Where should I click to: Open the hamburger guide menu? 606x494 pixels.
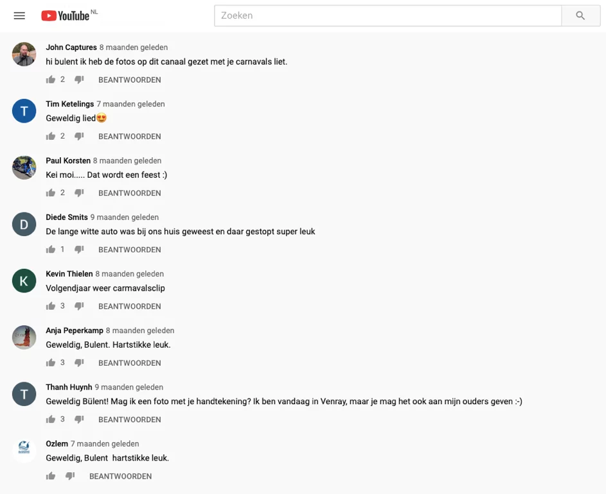(x=19, y=15)
